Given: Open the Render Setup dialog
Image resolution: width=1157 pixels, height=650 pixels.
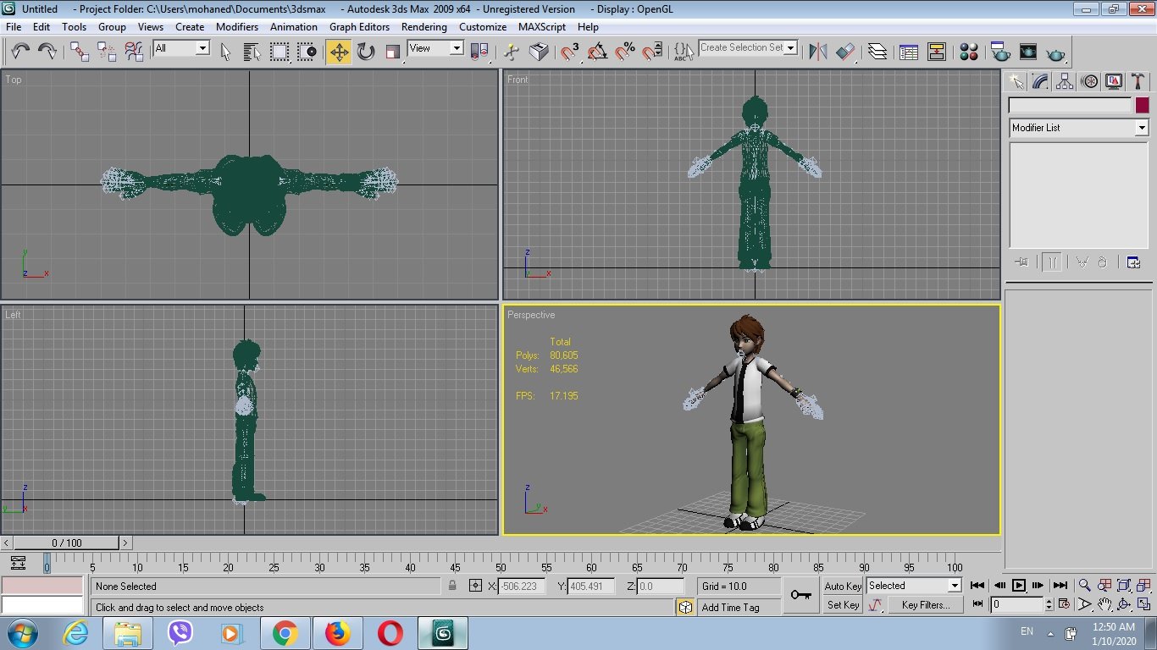Looking at the screenshot, I should (x=1000, y=52).
